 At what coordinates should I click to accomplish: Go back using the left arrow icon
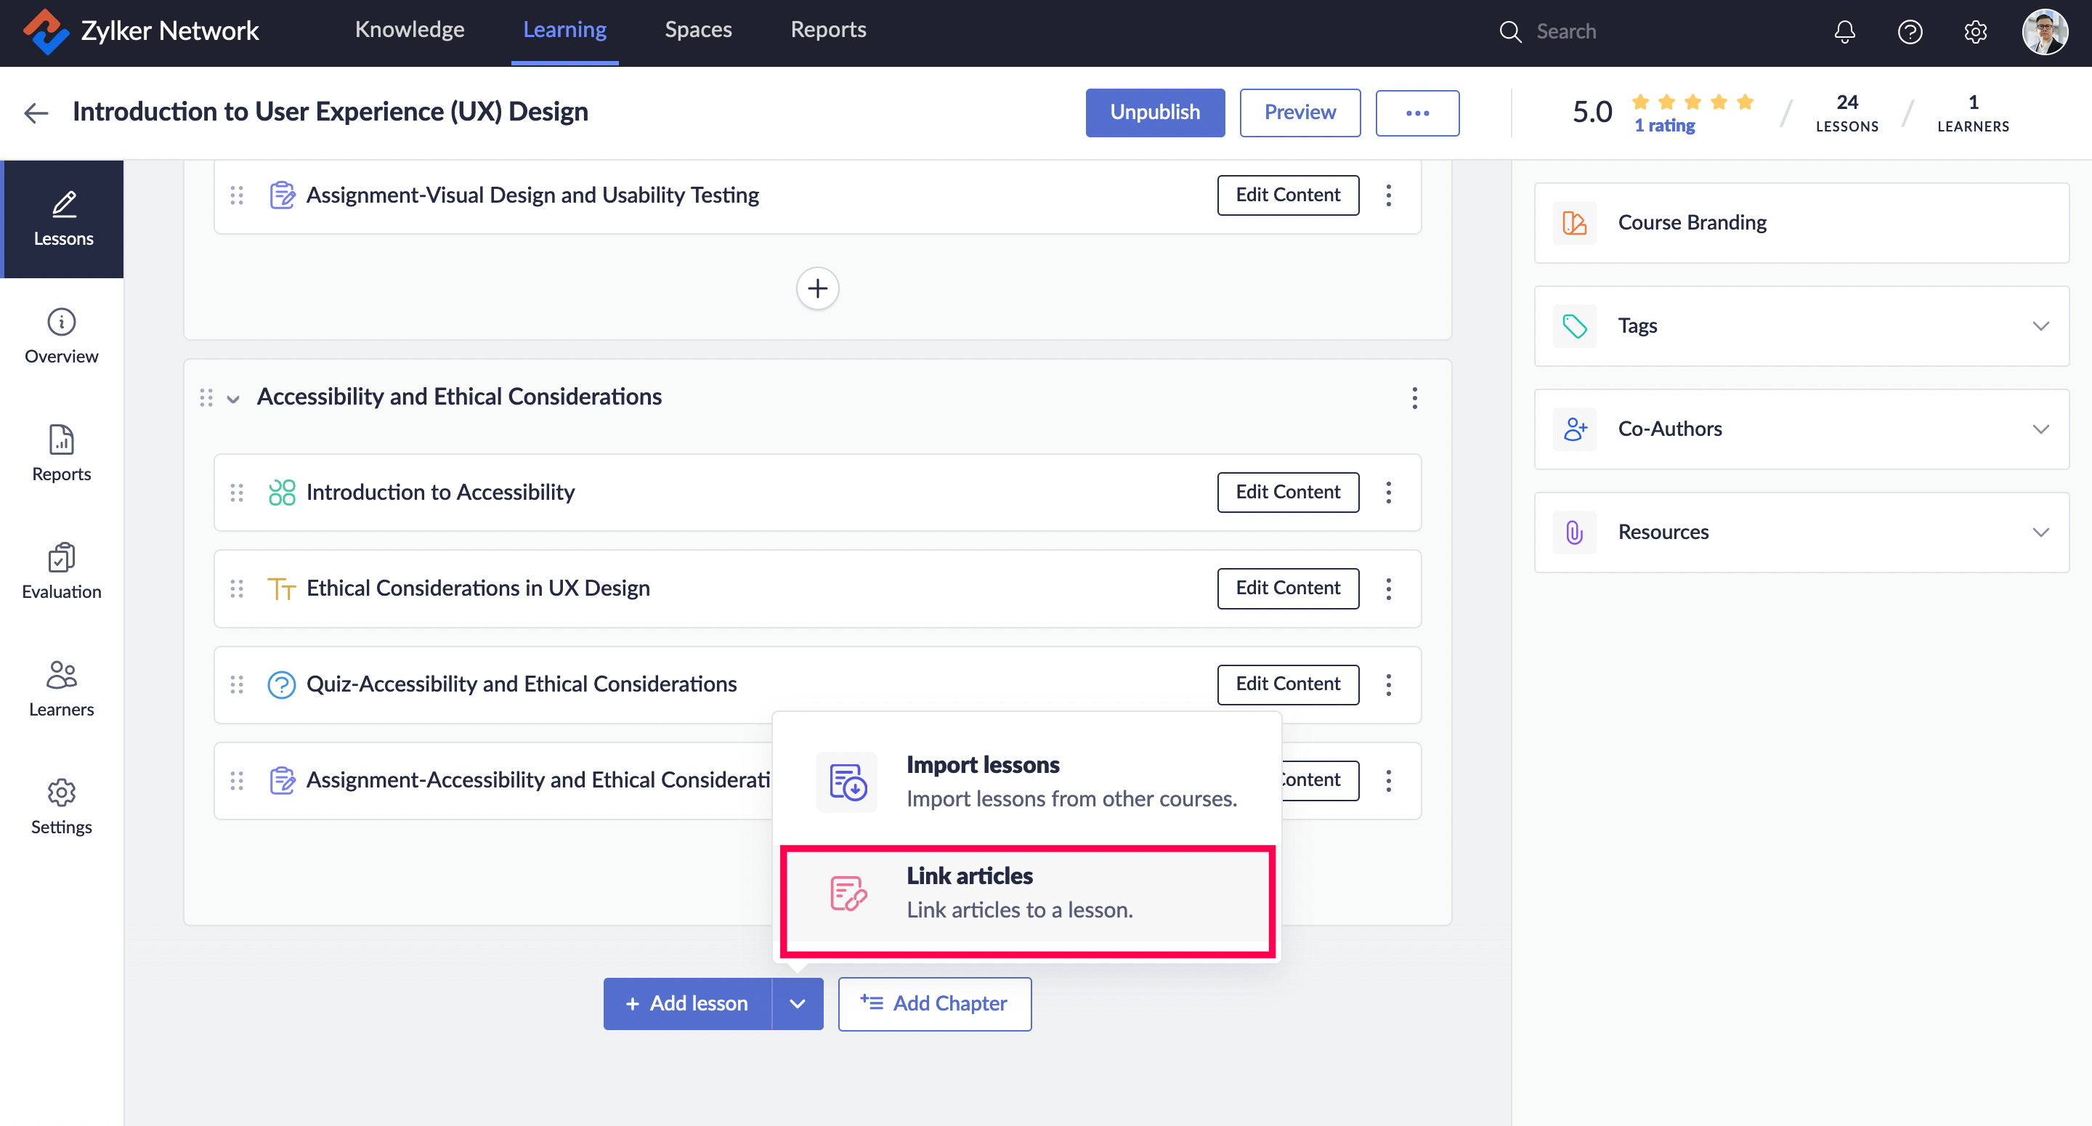[36, 112]
